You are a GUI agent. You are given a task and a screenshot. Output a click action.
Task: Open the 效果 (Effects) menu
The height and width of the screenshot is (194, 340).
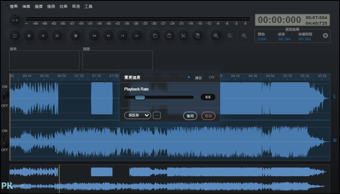click(x=63, y=6)
